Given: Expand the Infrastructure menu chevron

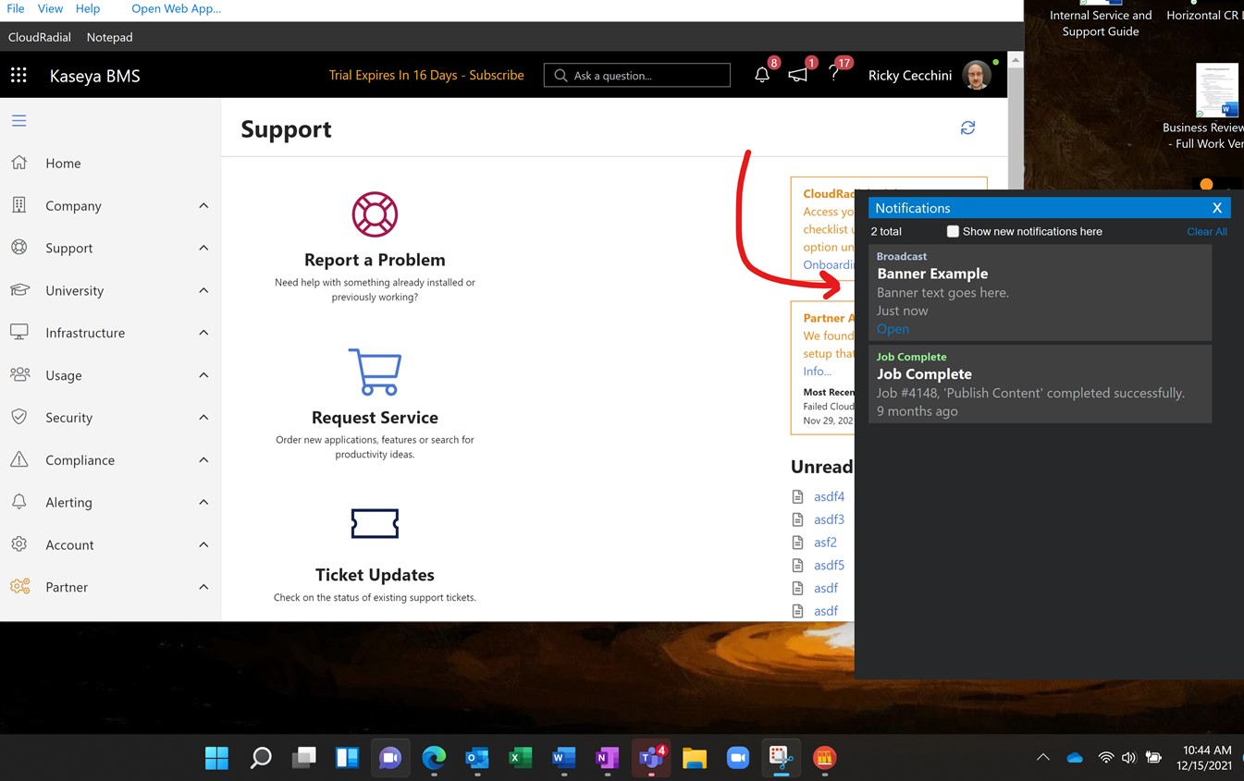Looking at the screenshot, I should [x=203, y=333].
